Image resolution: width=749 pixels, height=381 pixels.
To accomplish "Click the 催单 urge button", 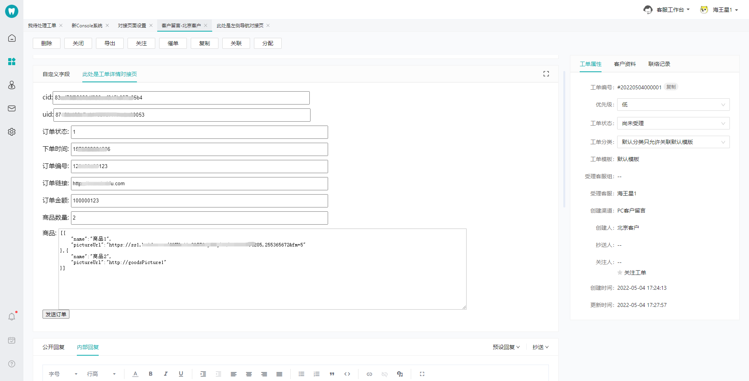I will (173, 43).
